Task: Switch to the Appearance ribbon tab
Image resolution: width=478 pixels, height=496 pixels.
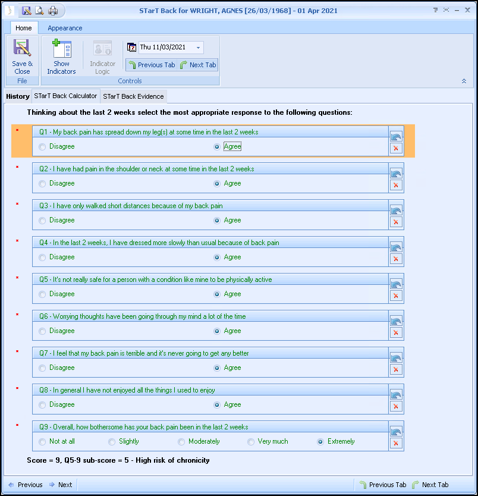Action: (x=64, y=28)
